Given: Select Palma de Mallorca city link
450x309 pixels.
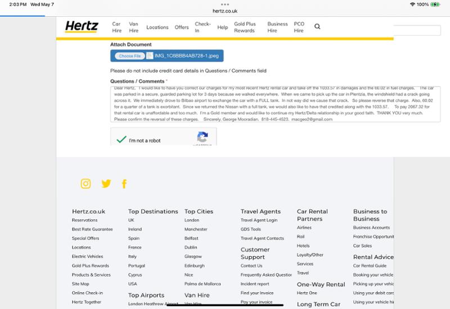Looking at the screenshot, I should (202, 284).
